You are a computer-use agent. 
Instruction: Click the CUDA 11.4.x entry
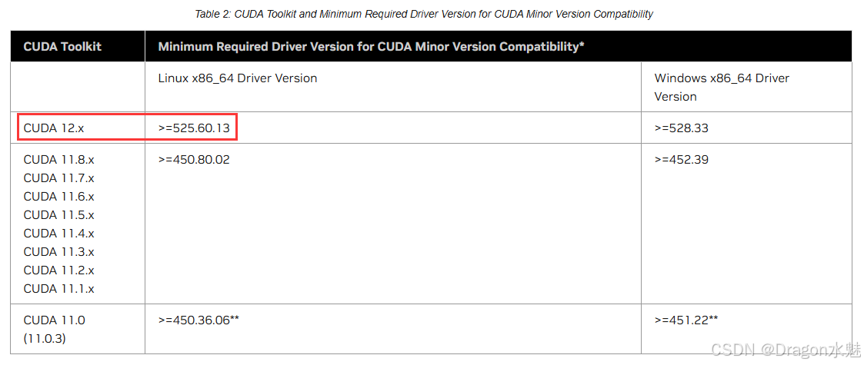coord(59,234)
